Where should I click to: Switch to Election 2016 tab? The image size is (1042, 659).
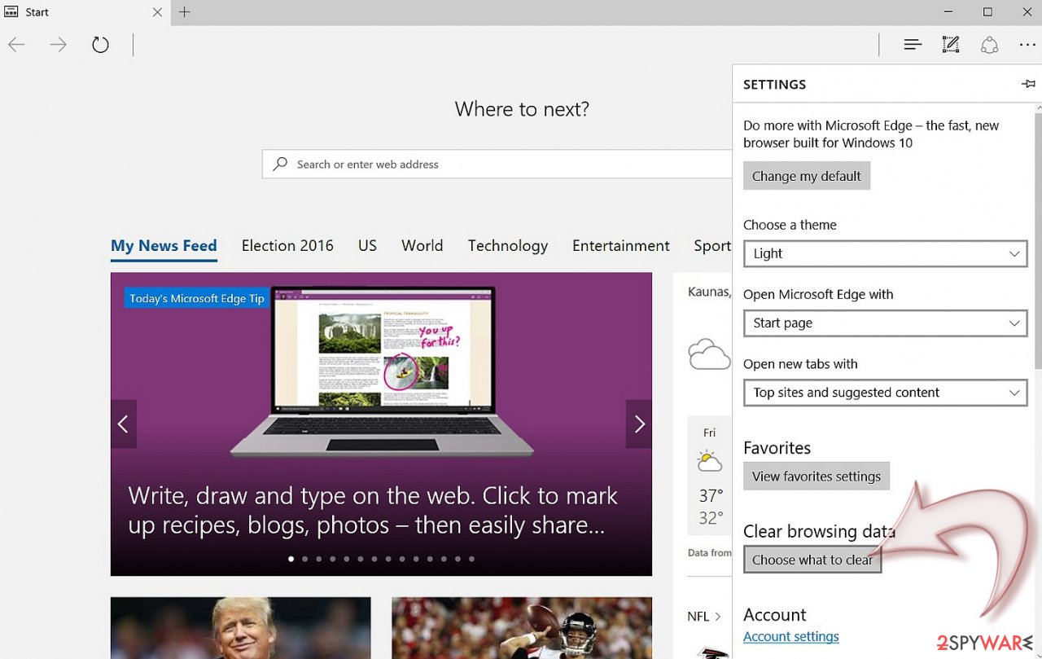[x=287, y=246]
